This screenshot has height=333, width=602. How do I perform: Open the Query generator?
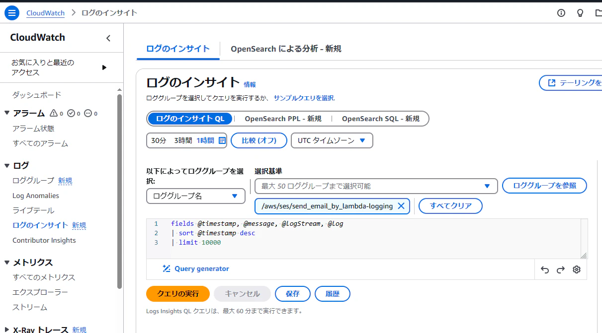pyautogui.click(x=196, y=268)
